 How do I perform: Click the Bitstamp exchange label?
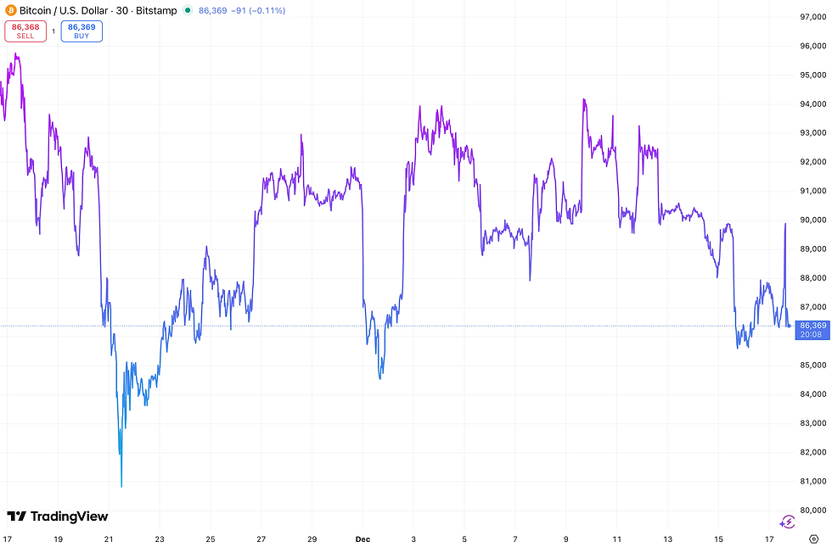156,11
